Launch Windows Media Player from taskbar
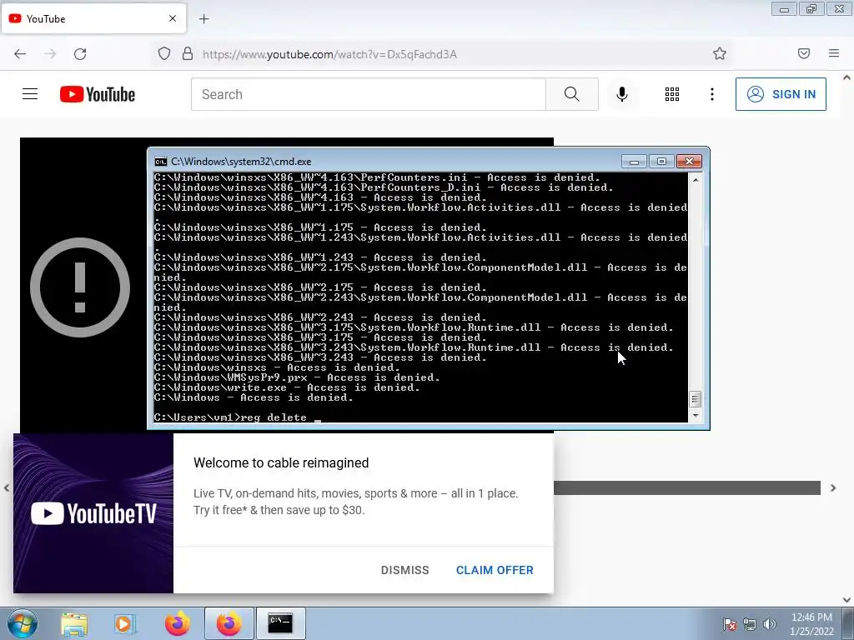Image resolution: width=854 pixels, height=640 pixels. pos(125,623)
